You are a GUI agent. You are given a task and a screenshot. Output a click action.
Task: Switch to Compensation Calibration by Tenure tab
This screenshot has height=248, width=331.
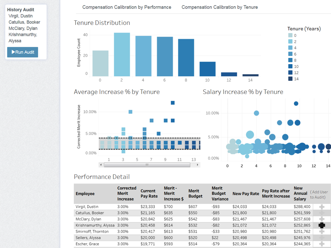pos(220,7)
